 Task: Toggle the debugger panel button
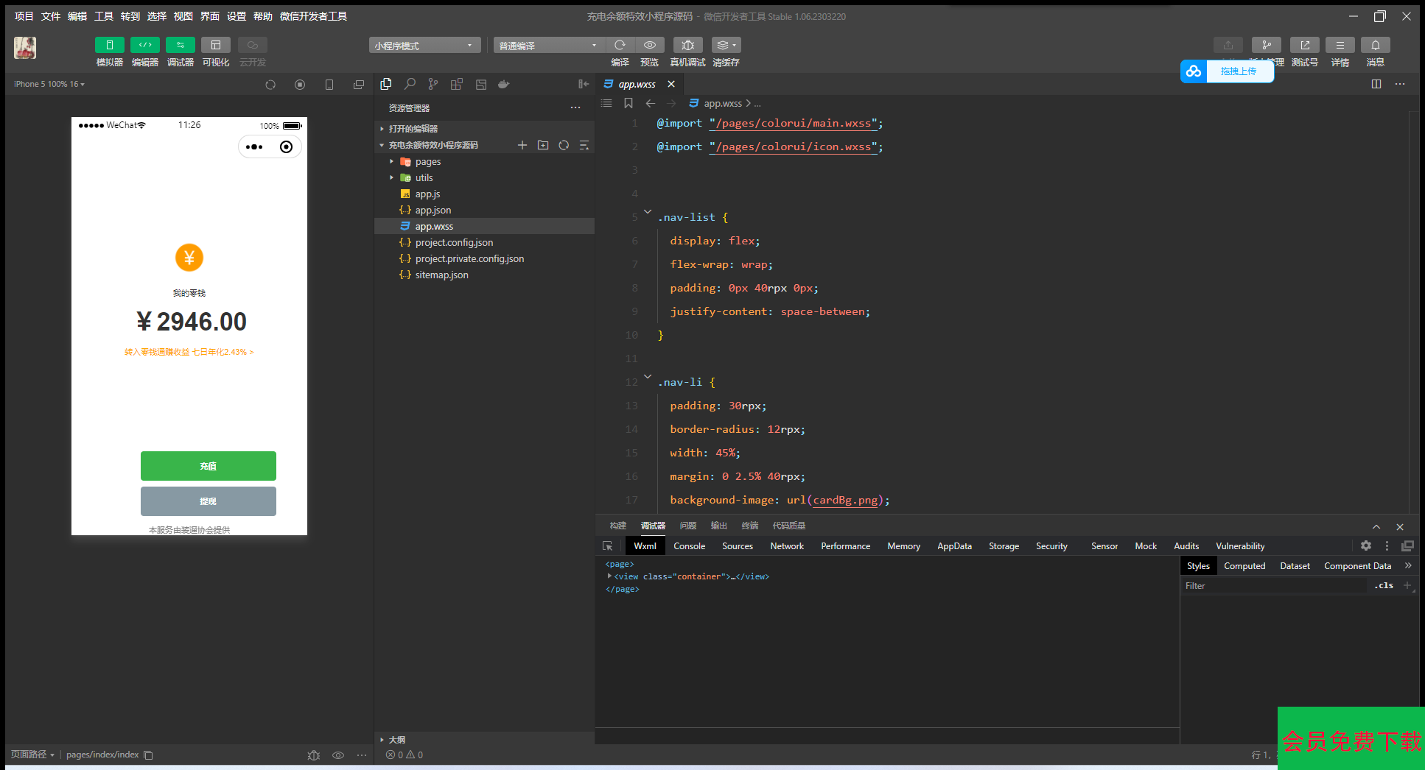[181, 45]
